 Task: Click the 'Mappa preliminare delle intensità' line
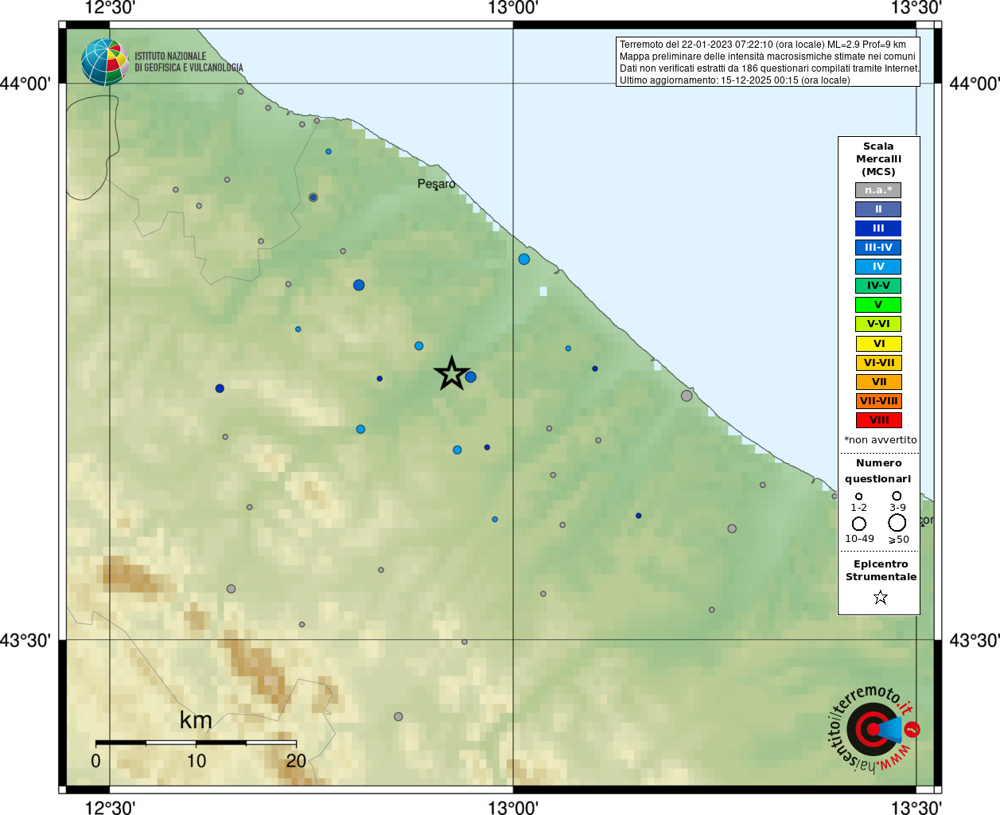[768, 57]
